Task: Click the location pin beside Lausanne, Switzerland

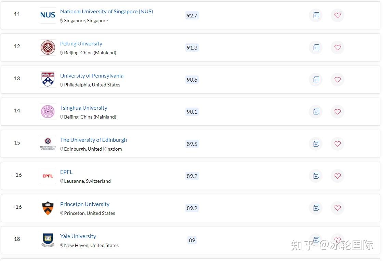Action: click(62, 181)
